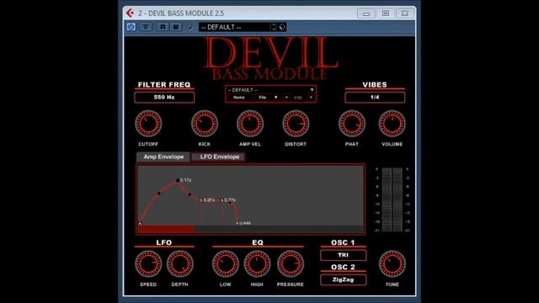Click the envelope point labeled 0.28s
The width and height of the screenshot is (539, 303).
point(201,200)
